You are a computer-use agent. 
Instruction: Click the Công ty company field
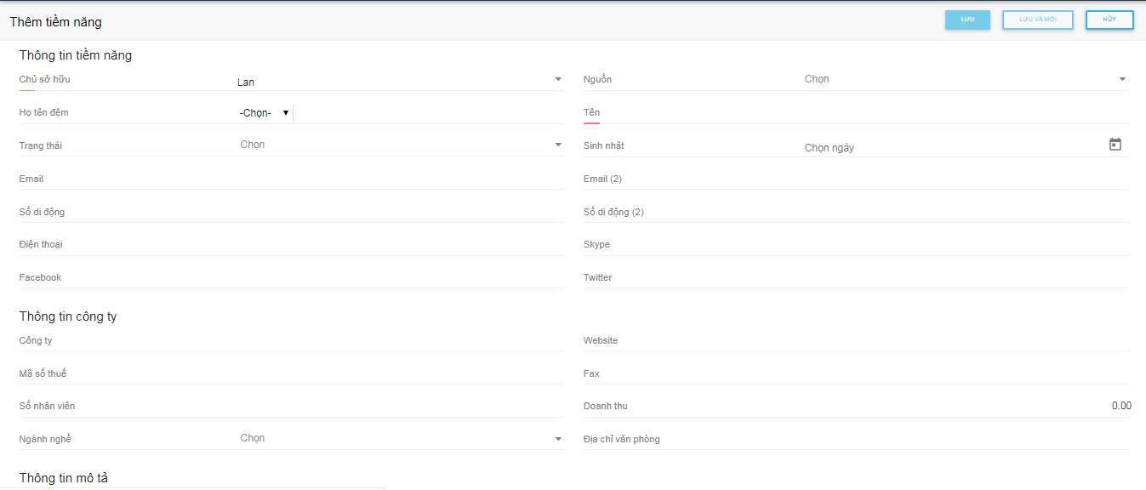pos(400,341)
